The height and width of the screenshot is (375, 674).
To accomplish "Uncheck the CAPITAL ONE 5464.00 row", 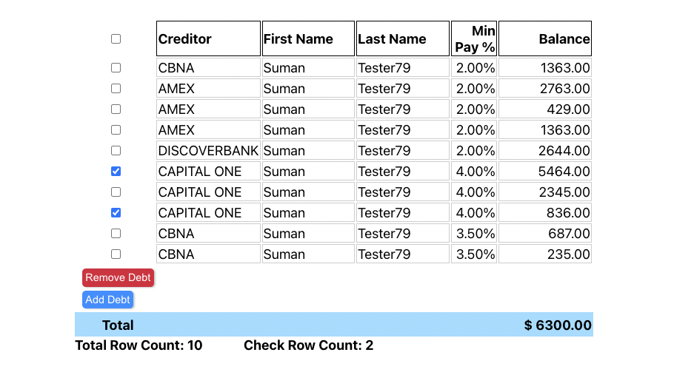I will point(116,171).
